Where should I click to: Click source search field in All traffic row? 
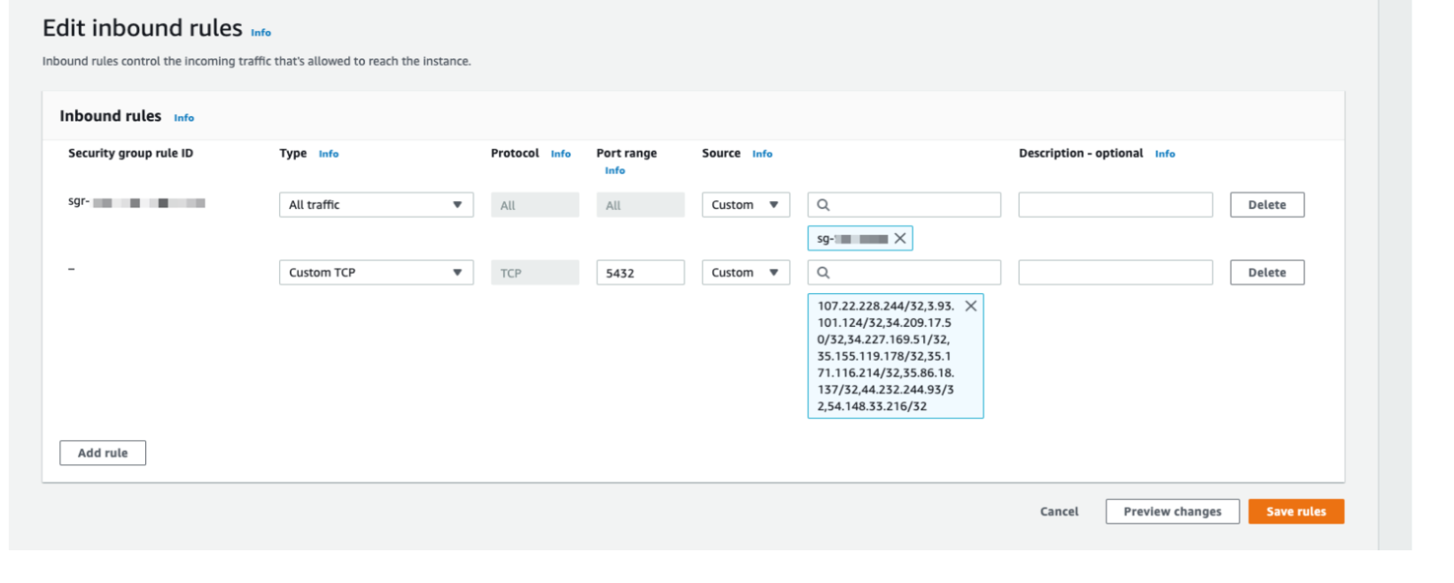[904, 205]
